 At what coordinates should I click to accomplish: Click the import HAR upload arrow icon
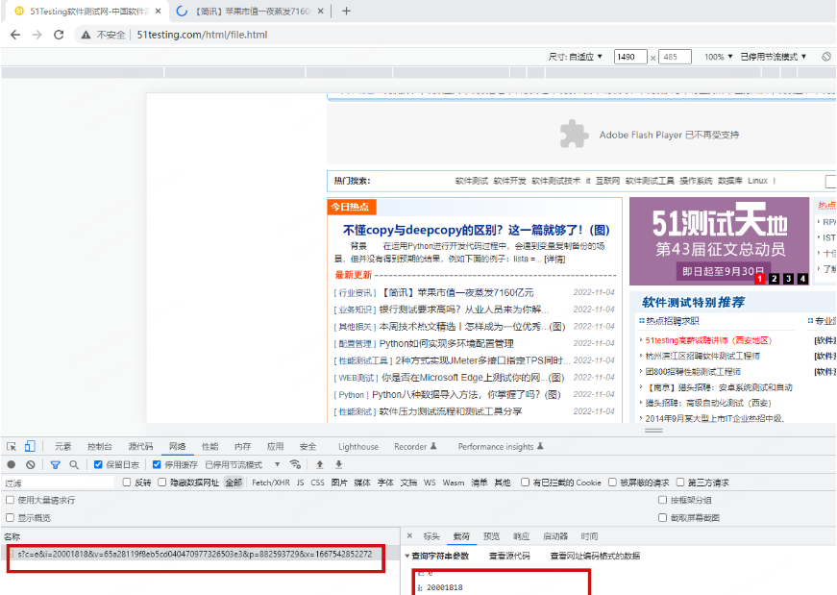pos(320,464)
